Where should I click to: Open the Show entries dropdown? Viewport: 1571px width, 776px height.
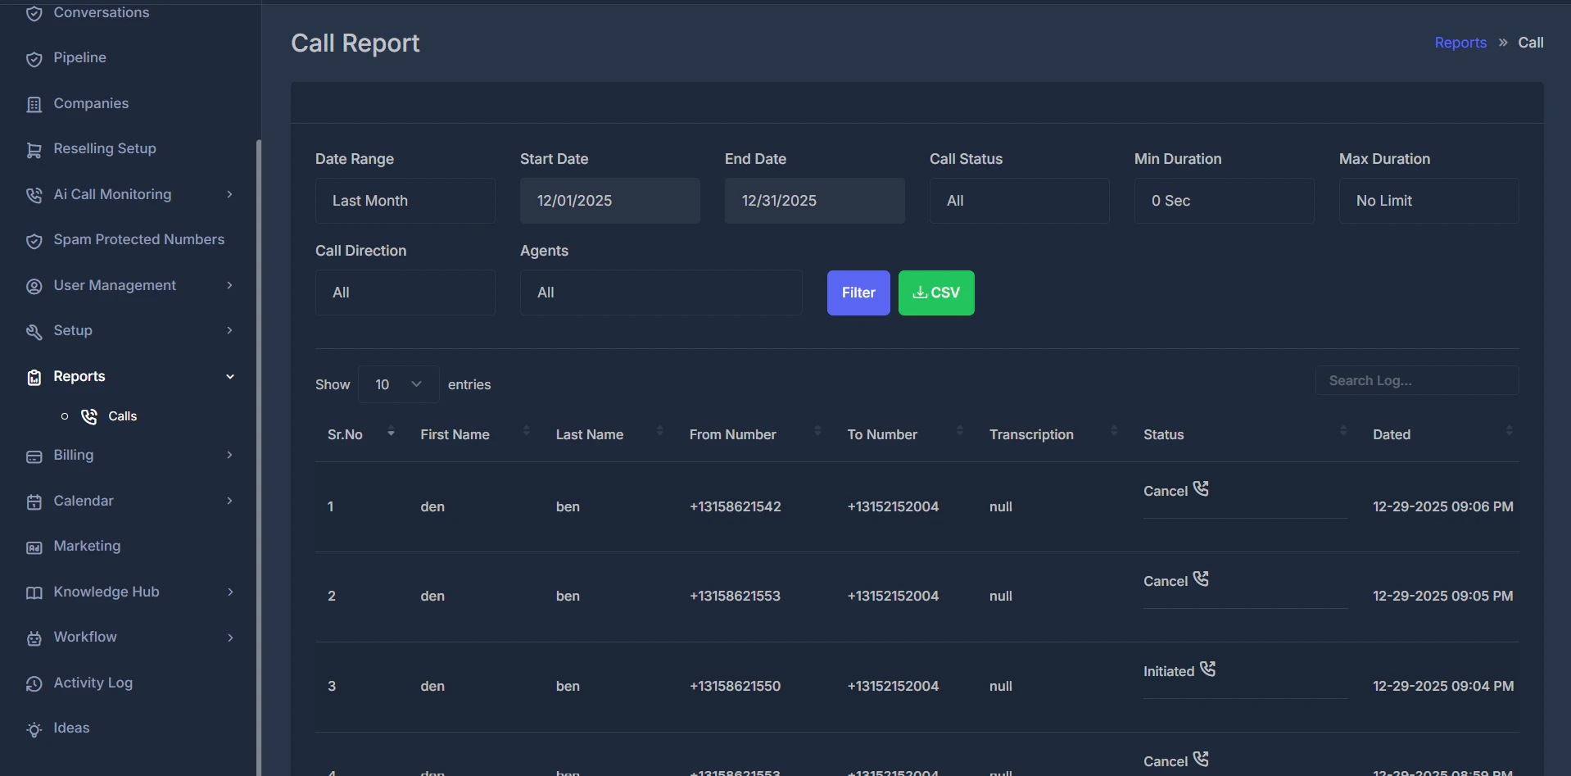397,383
